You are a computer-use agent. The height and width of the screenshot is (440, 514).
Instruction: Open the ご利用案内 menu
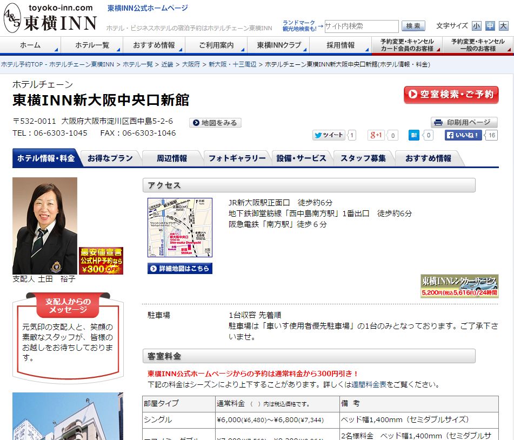click(216, 45)
